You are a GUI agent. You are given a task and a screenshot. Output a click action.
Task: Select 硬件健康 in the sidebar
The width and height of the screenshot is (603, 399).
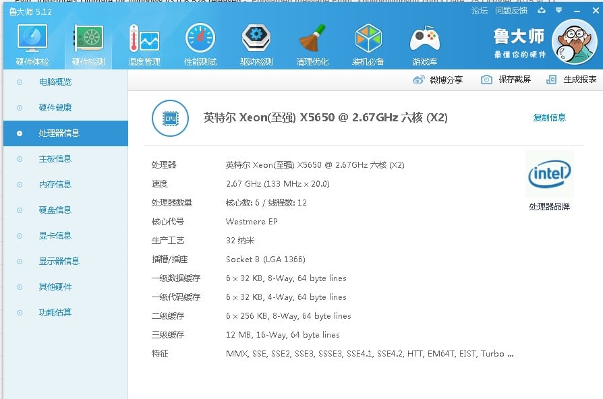point(65,108)
